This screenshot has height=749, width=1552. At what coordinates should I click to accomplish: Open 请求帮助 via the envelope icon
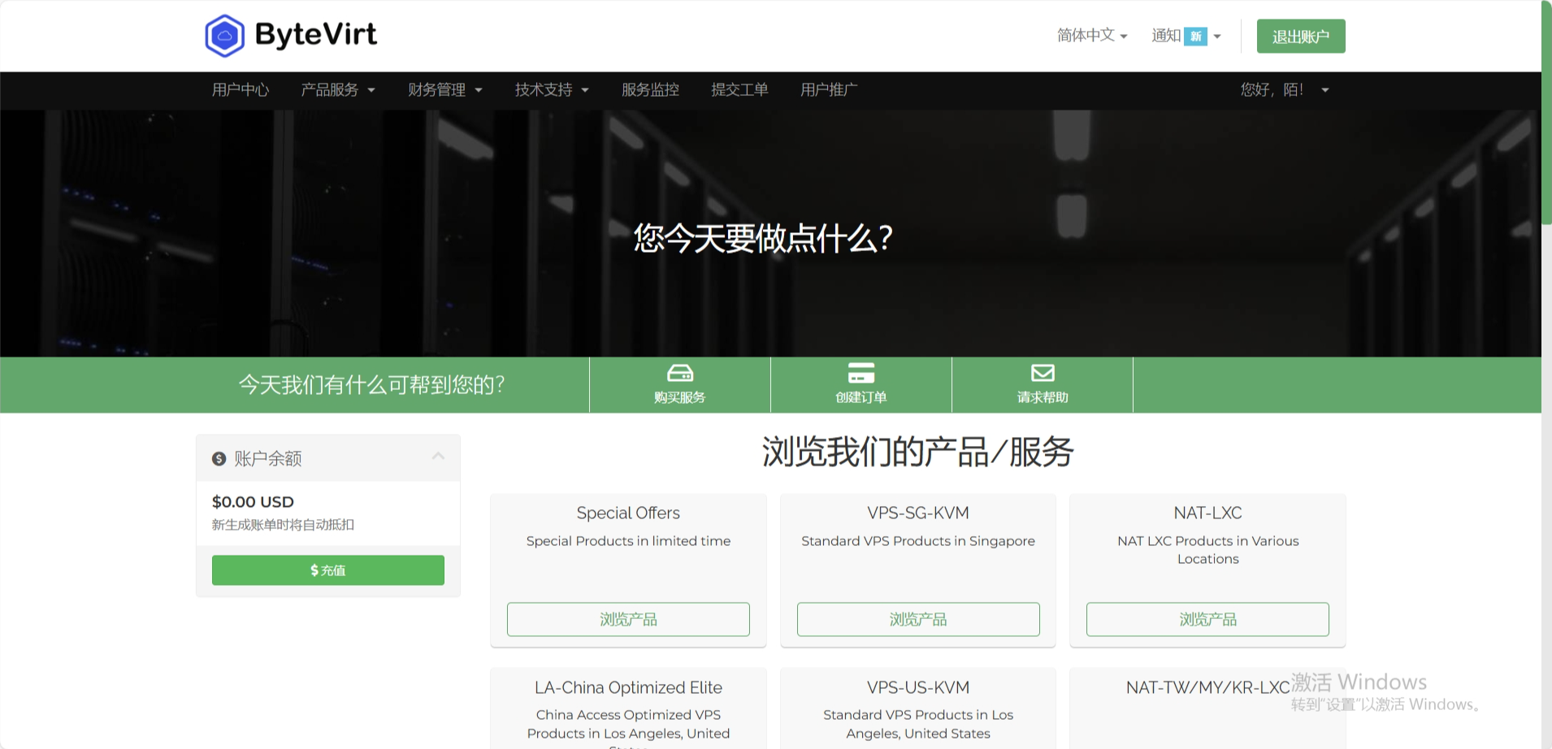click(x=1043, y=372)
